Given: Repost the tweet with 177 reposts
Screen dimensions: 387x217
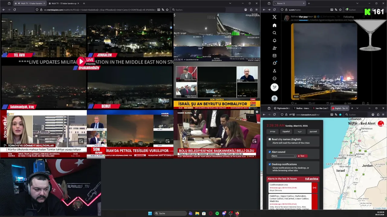Looking at the screenshot, I should [x=312, y=103].
